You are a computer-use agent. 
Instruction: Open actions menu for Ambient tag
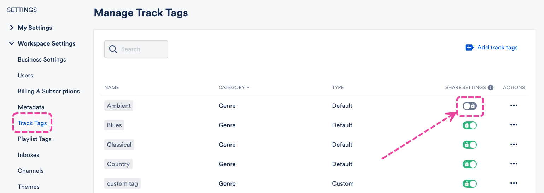[x=514, y=106]
